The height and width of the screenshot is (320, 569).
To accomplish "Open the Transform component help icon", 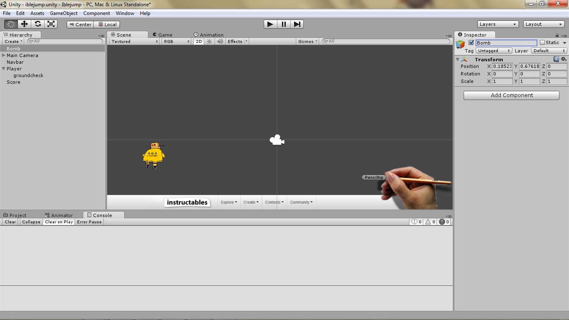I will [x=556, y=59].
